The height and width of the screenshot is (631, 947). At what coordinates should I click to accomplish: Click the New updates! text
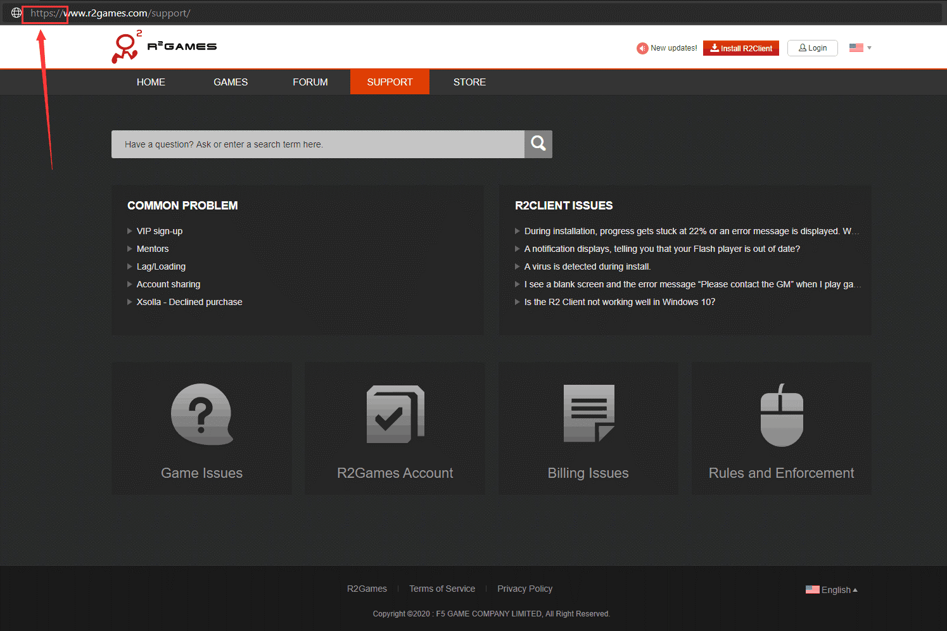click(674, 48)
